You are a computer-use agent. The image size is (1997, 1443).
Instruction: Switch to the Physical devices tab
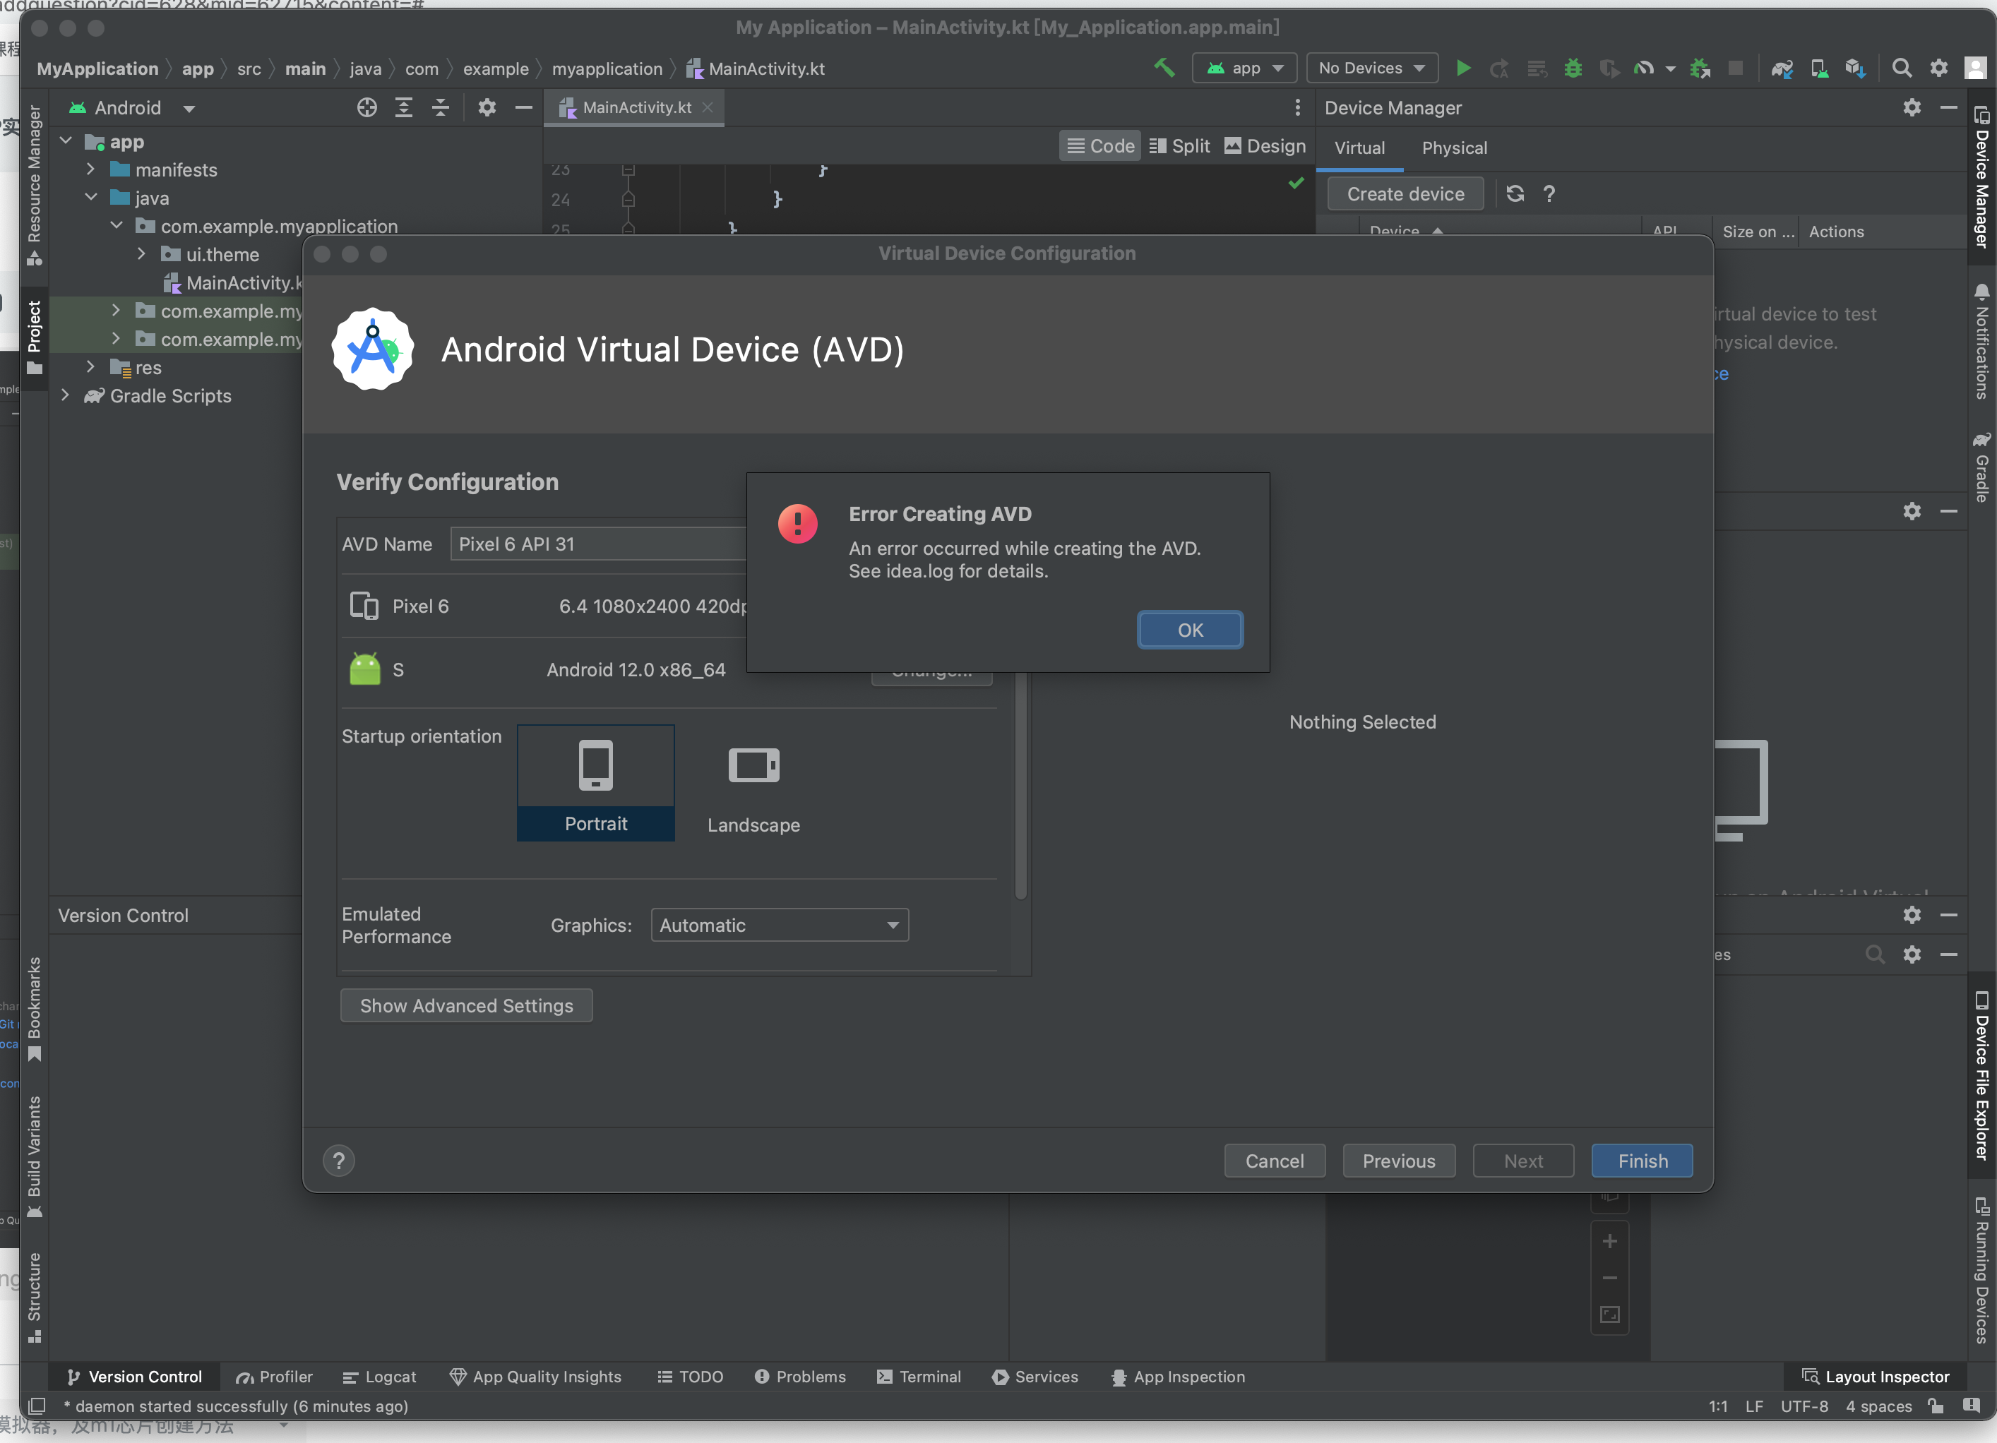click(1454, 148)
